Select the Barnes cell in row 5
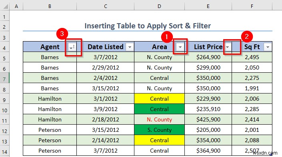Screen dimensions: 282x157 pos(50,57)
